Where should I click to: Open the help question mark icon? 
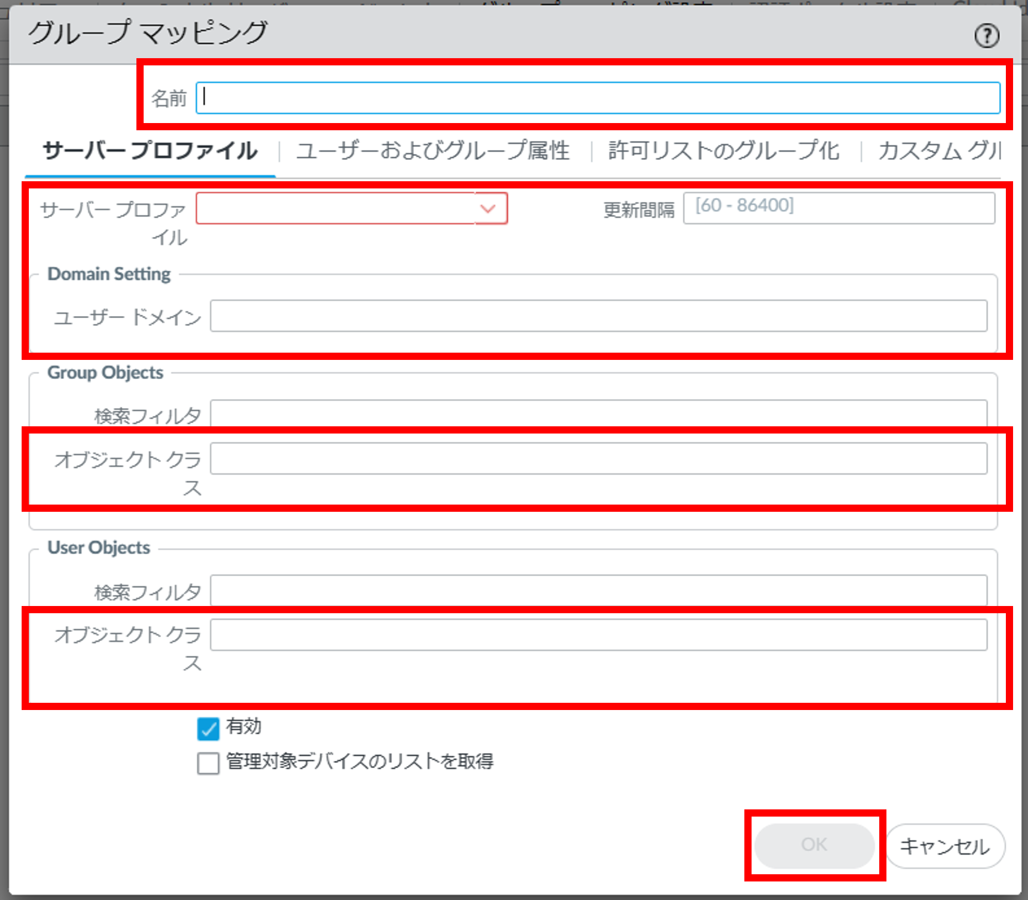[x=986, y=36]
